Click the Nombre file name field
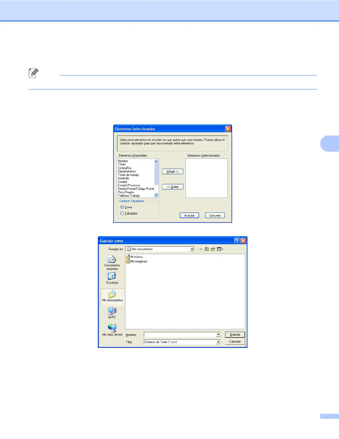The height and width of the screenshot is (439, 339). click(180, 335)
